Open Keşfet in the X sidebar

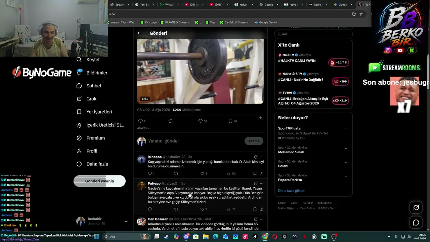(x=88, y=59)
